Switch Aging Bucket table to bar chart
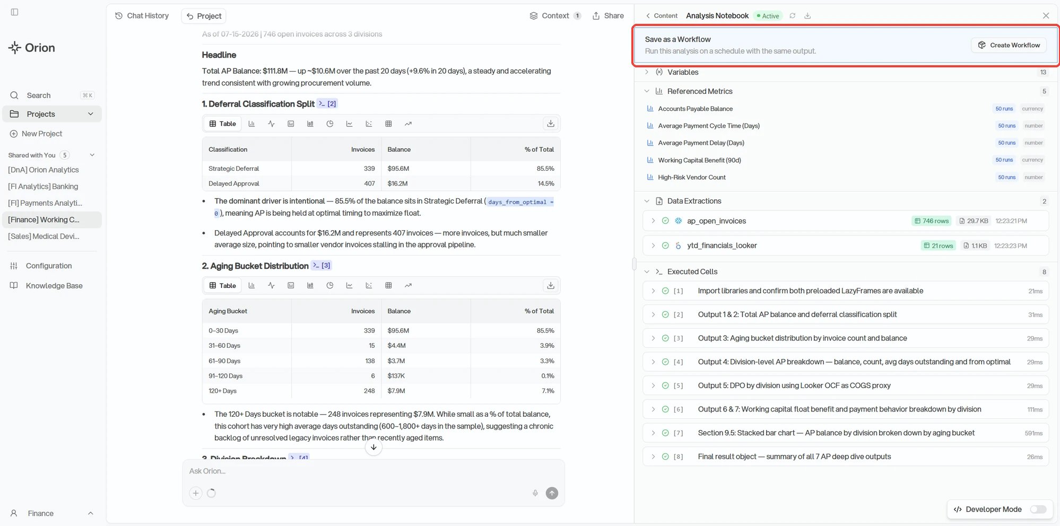This screenshot has height=526, width=1060. [x=251, y=285]
